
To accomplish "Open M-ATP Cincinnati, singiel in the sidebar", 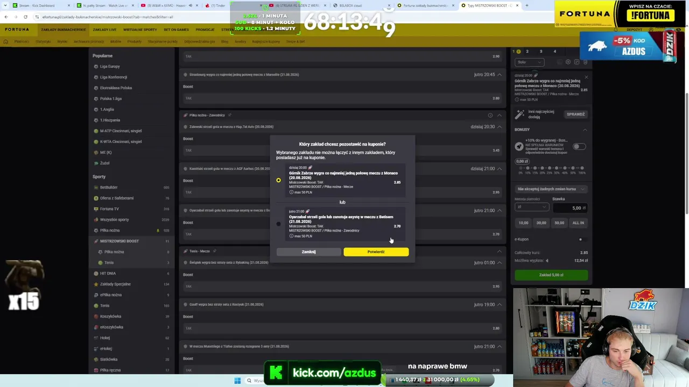I will (x=121, y=131).
